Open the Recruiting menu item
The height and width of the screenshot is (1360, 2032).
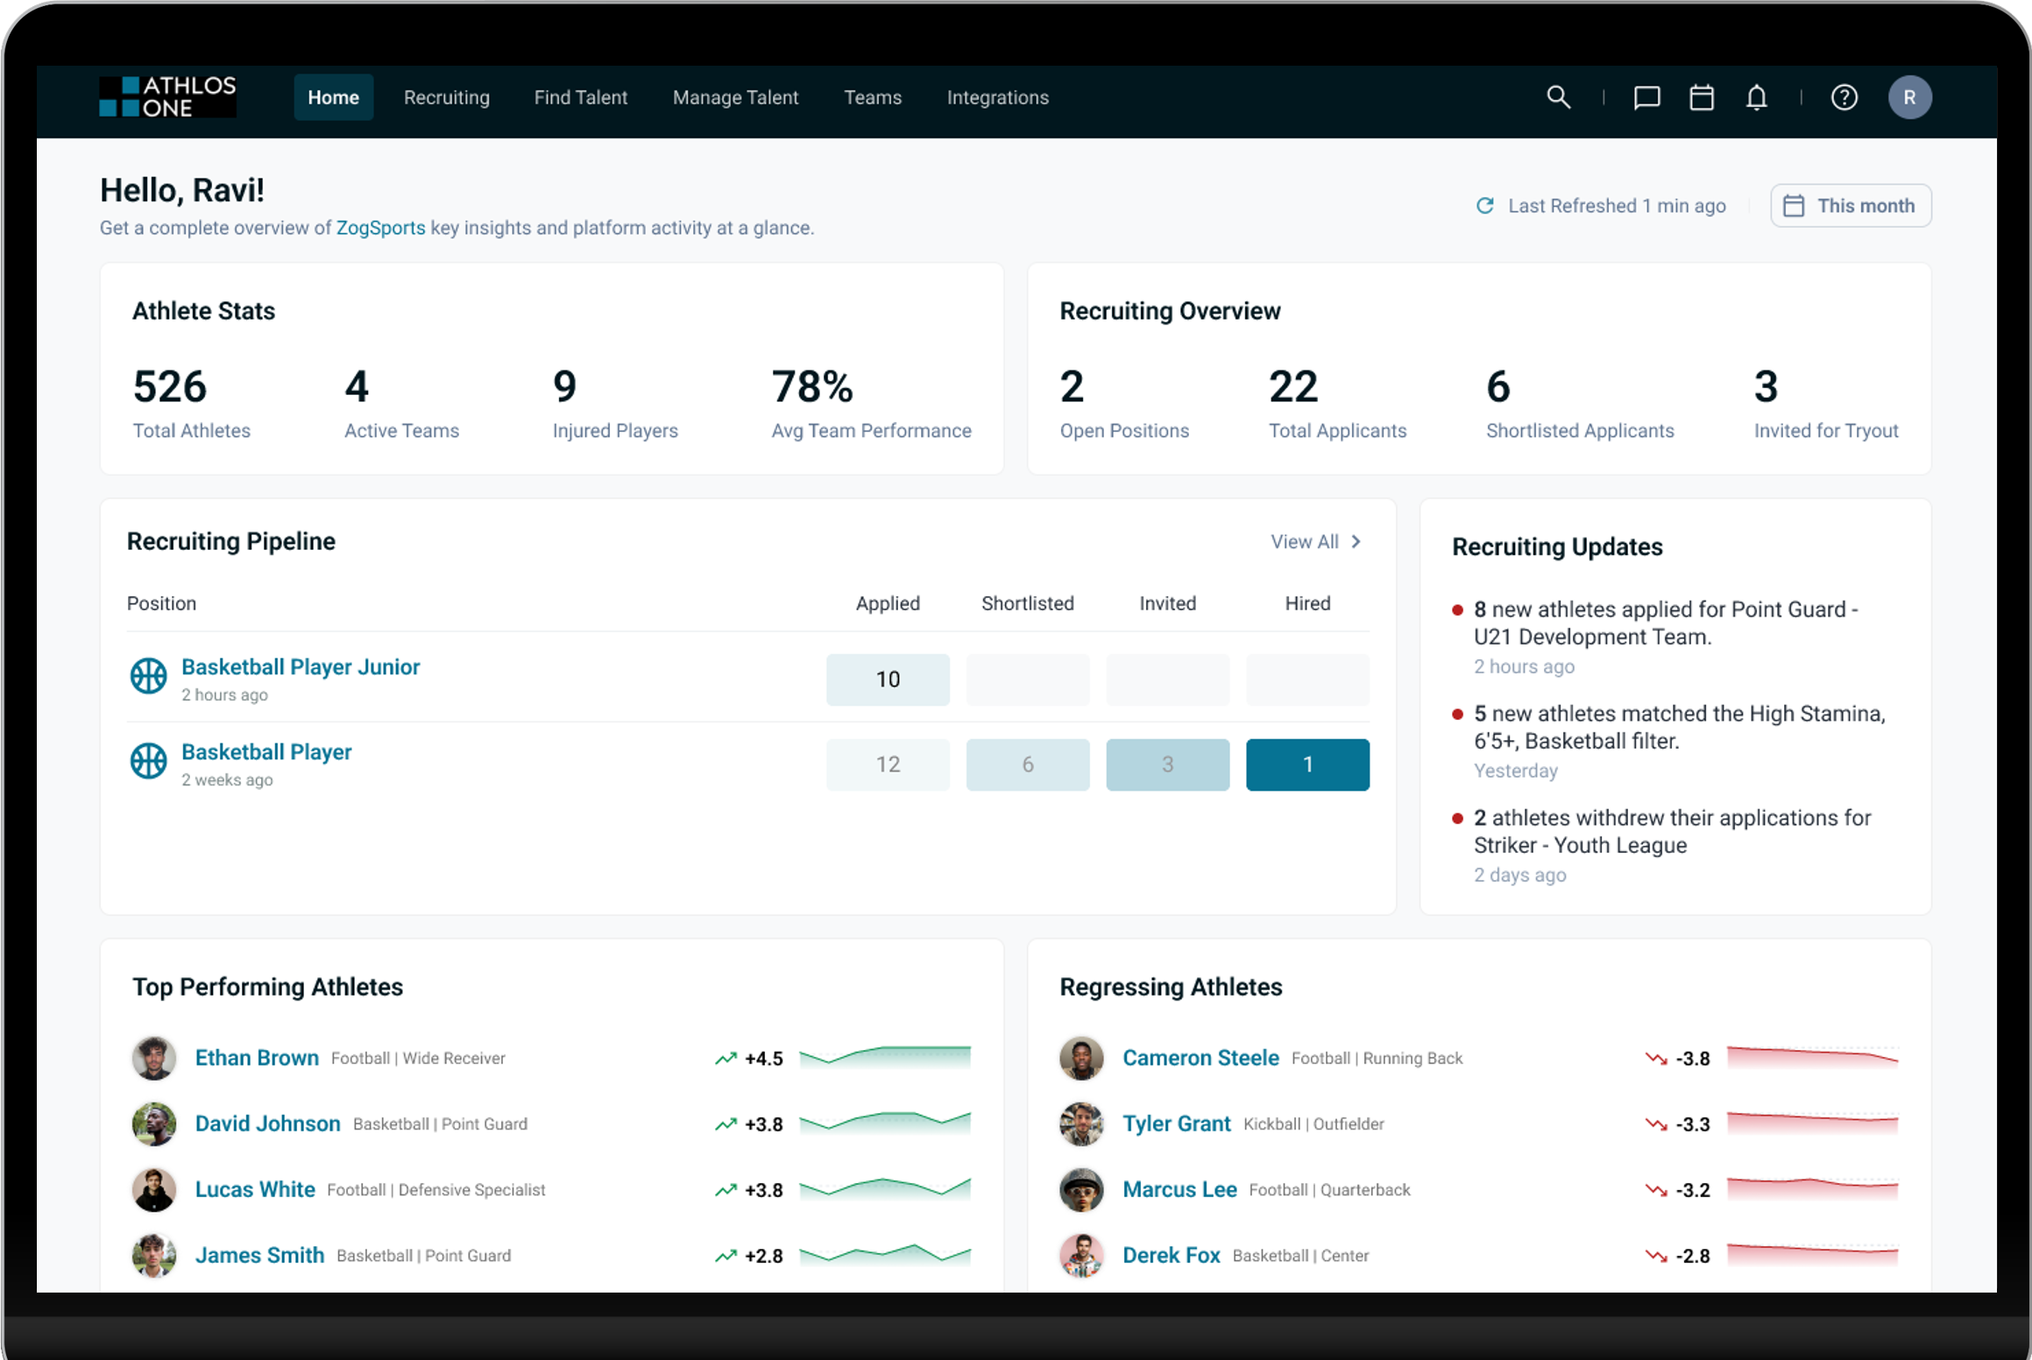point(446,97)
